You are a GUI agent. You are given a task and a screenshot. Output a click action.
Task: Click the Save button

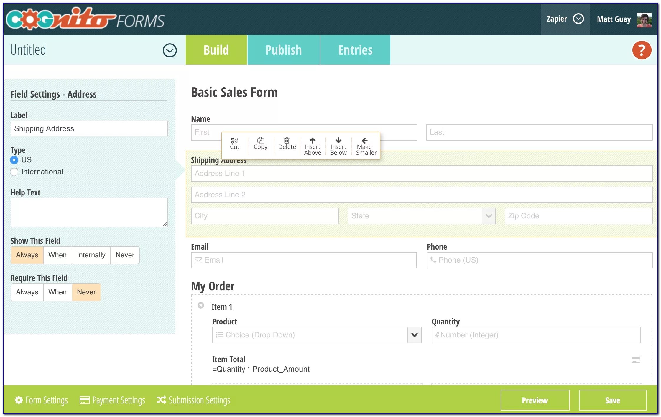tap(612, 400)
